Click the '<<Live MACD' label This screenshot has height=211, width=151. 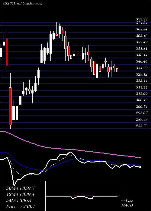coord(127,203)
